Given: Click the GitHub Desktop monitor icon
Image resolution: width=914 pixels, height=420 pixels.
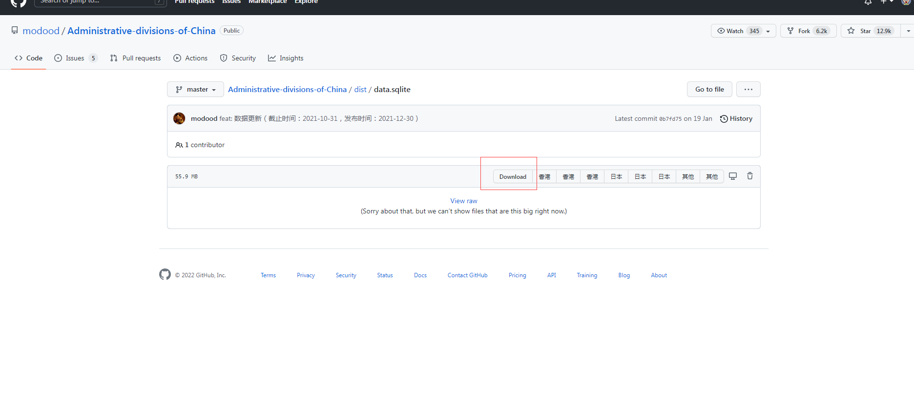Looking at the screenshot, I should [x=733, y=176].
